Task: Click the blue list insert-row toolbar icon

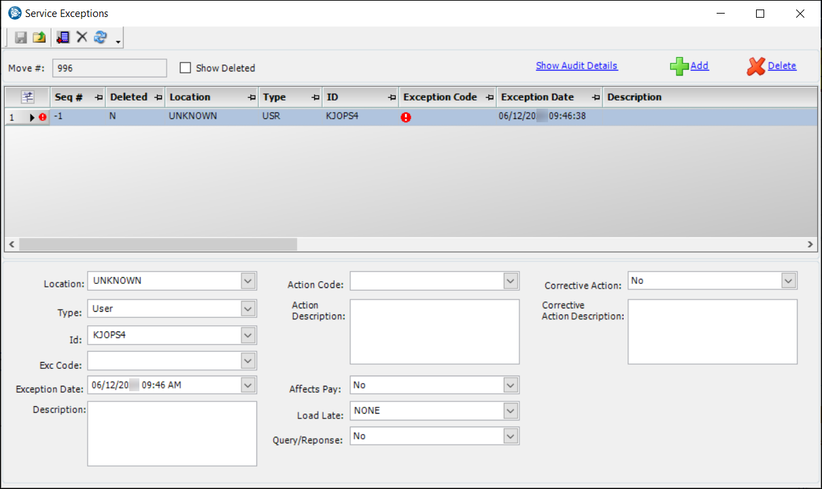Action: (x=63, y=38)
